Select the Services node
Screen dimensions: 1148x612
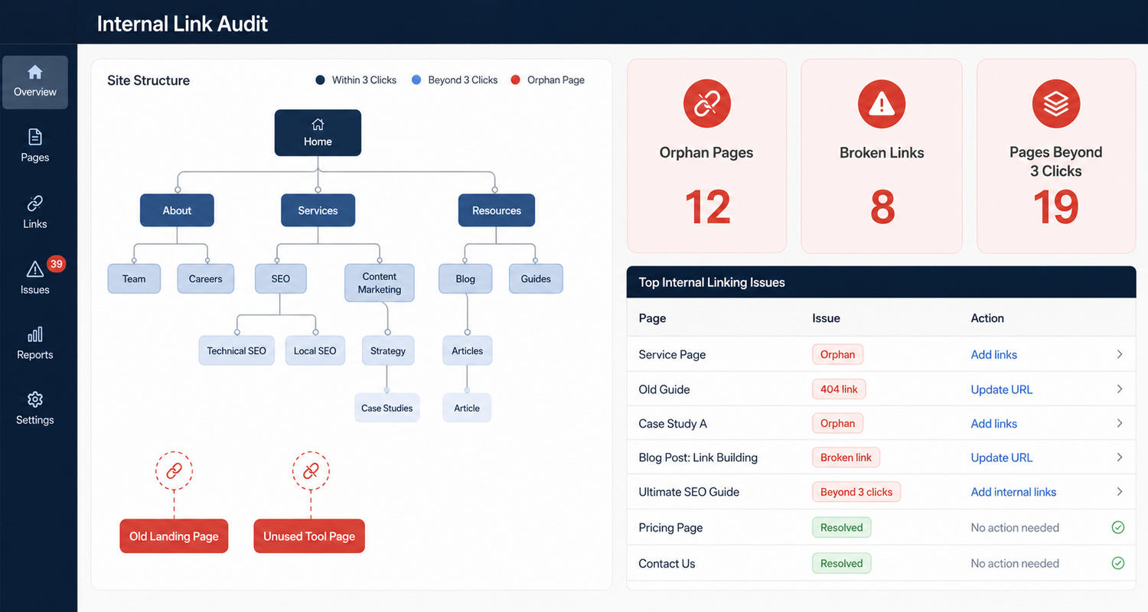(318, 210)
